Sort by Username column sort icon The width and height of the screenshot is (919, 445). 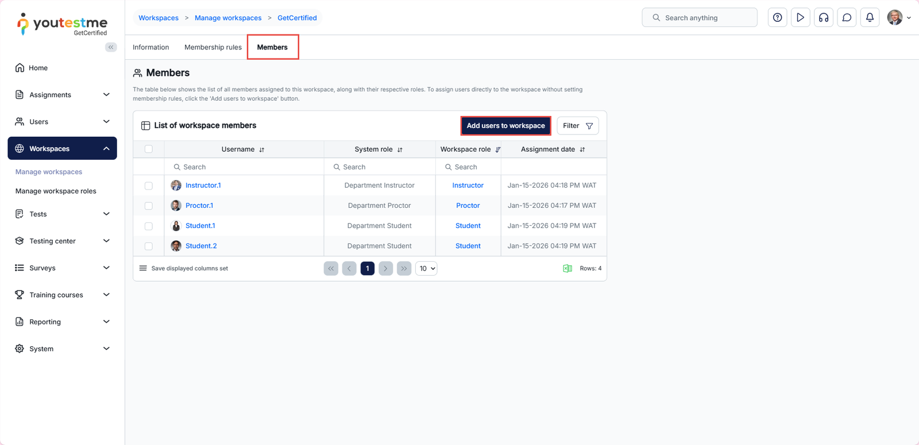click(262, 150)
